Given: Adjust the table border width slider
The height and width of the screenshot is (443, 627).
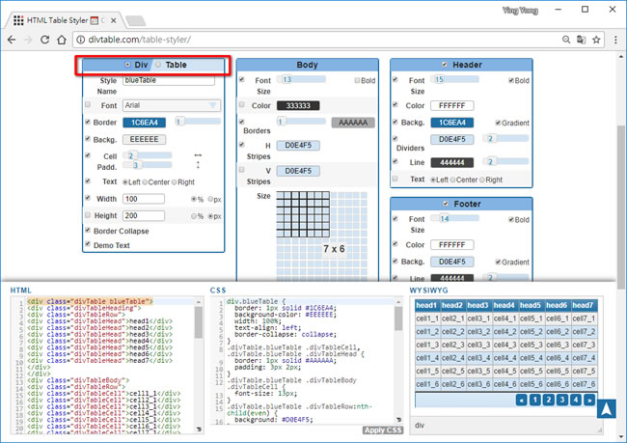Looking at the screenshot, I should pyautogui.click(x=198, y=122).
